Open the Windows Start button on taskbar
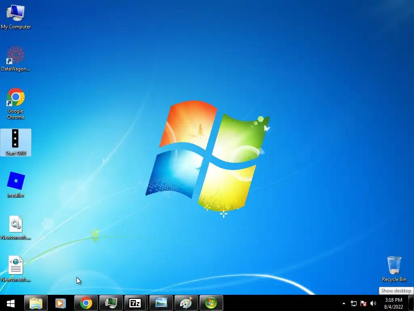The image size is (414, 311). [x=11, y=303]
